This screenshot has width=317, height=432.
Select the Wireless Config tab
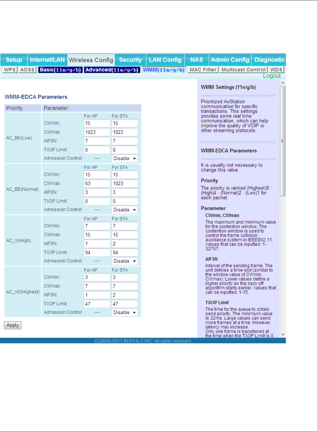(91, 60)
